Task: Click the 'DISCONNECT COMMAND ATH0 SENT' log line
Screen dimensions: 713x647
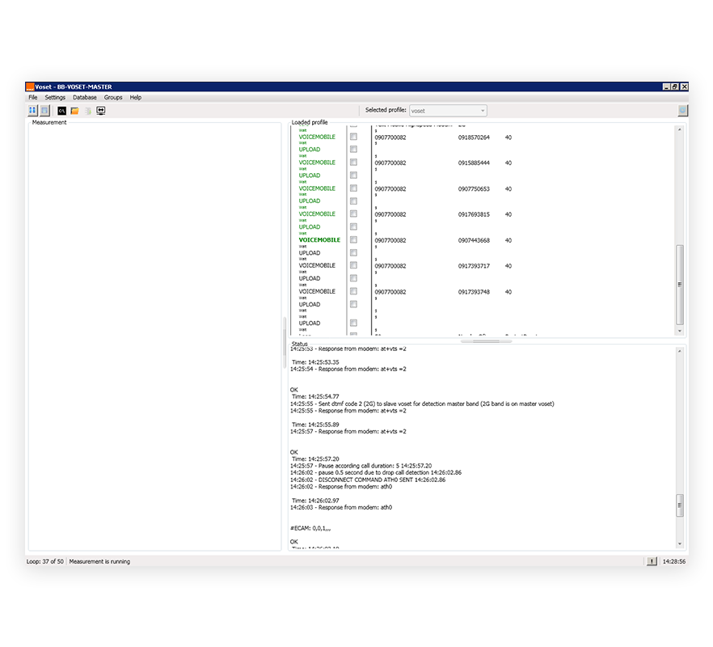Action: [x=368, y=480]
